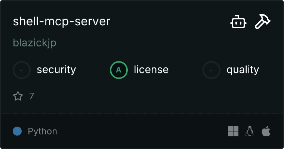Click the star count number 7
Viewport: 284px width, 149px height.
click(x=32, y=96)
